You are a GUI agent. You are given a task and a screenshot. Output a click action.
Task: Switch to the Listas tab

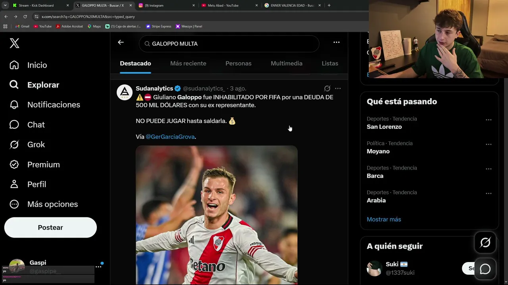tap(330, 63)
